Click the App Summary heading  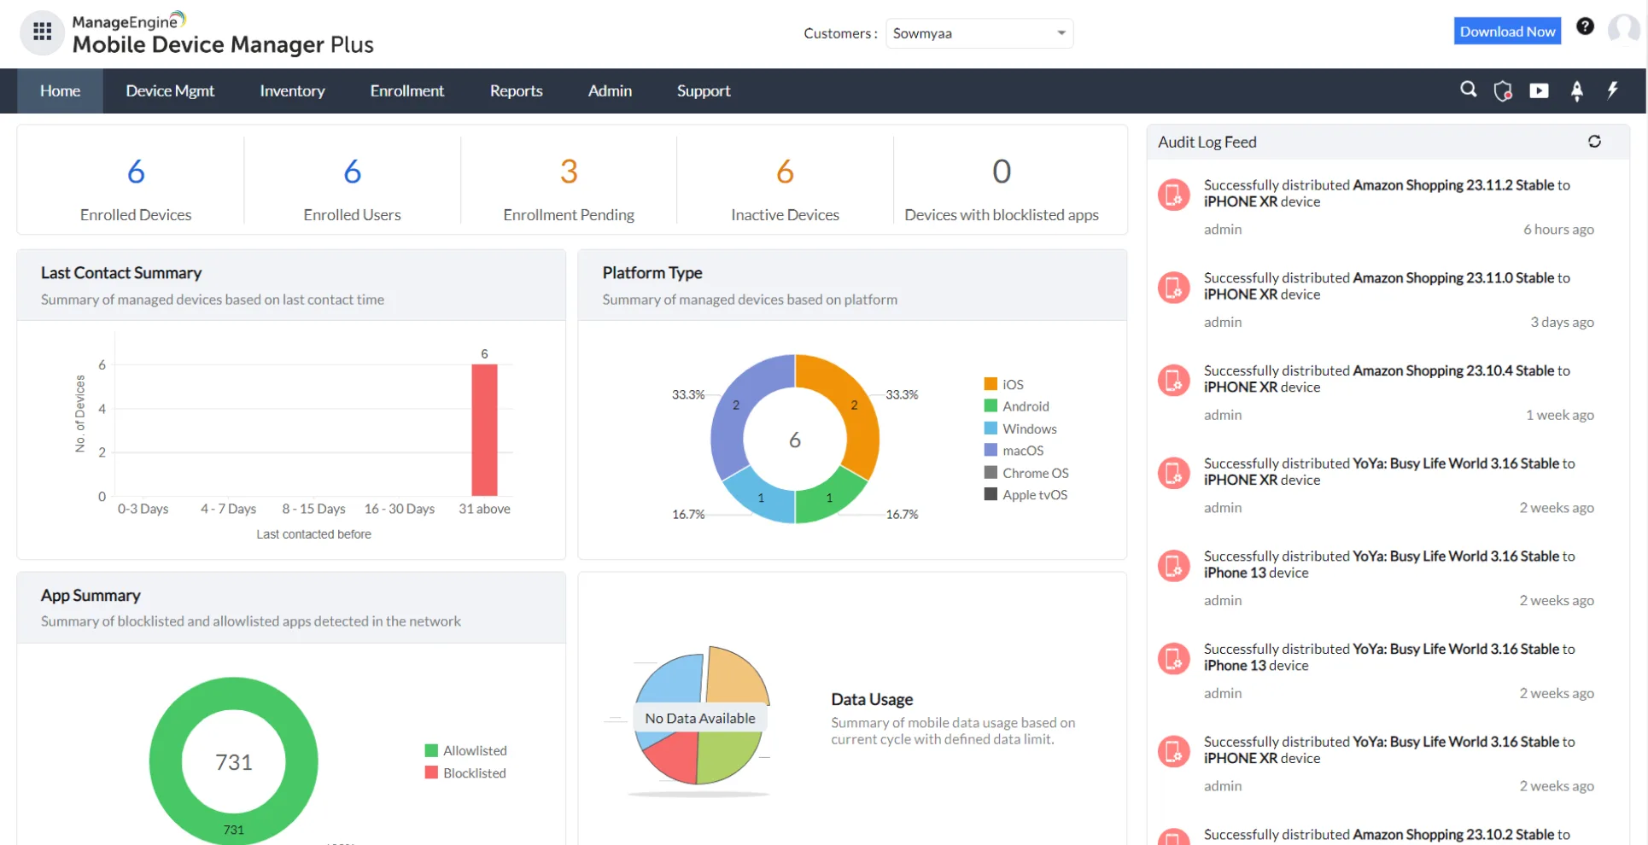(91, 596)
